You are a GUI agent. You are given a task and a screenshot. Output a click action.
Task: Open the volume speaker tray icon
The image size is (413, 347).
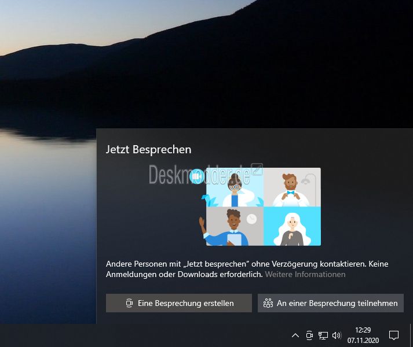point(337,335)
